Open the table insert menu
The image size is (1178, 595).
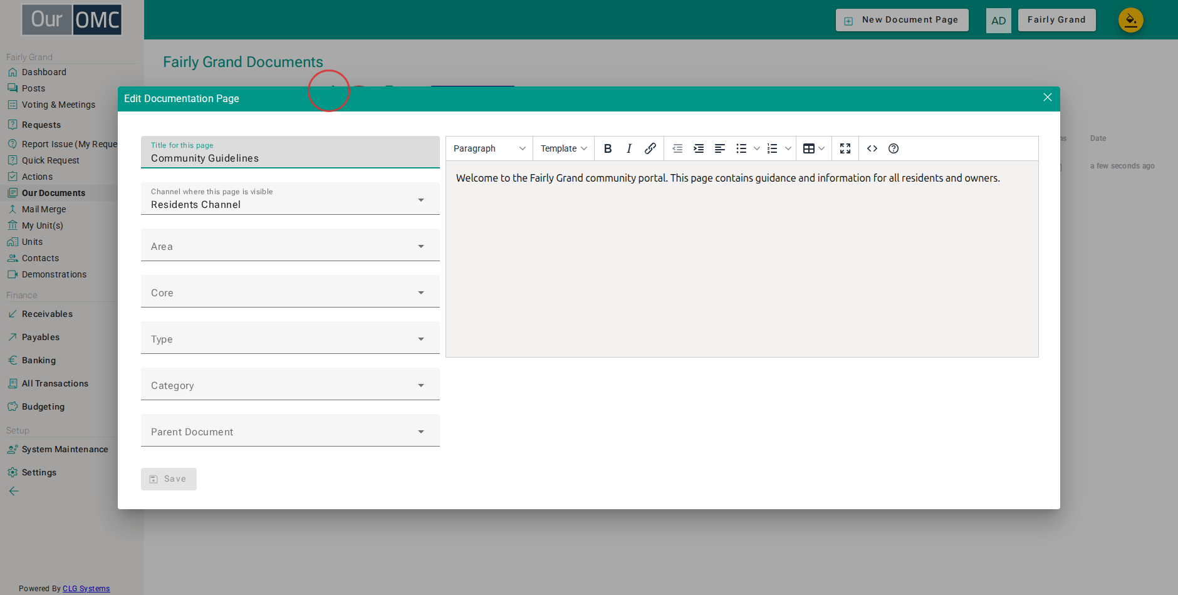(814, 148)
